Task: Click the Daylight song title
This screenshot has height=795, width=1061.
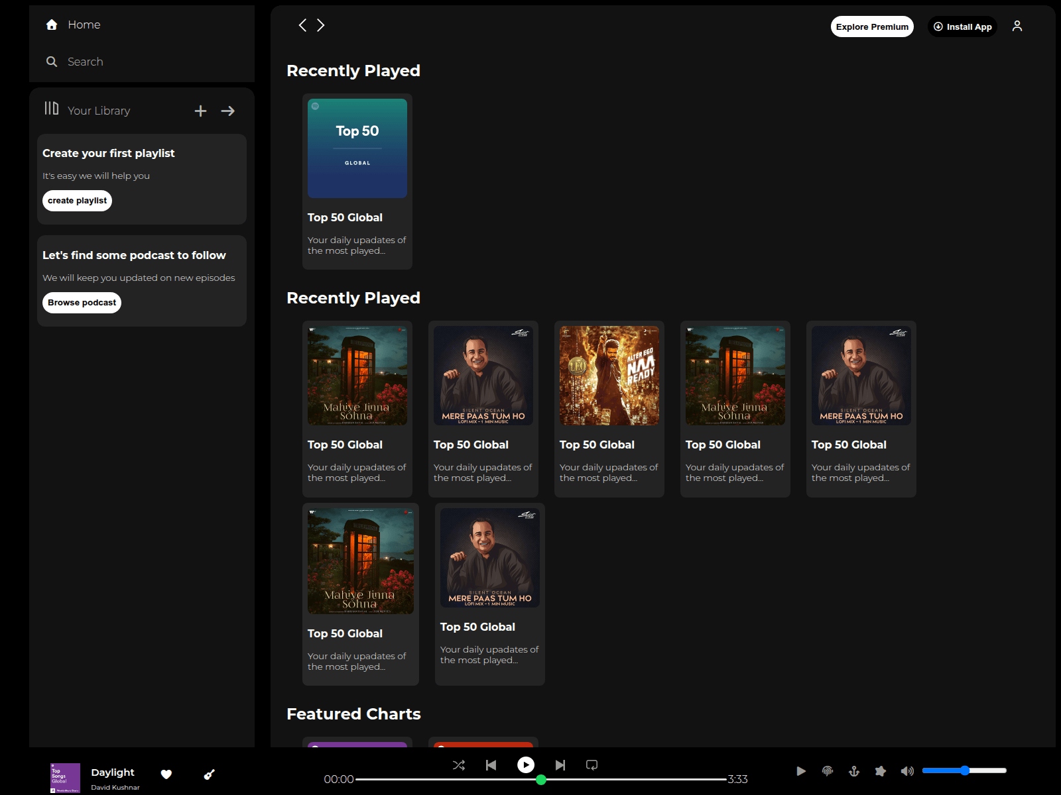Action: point(113,772)
